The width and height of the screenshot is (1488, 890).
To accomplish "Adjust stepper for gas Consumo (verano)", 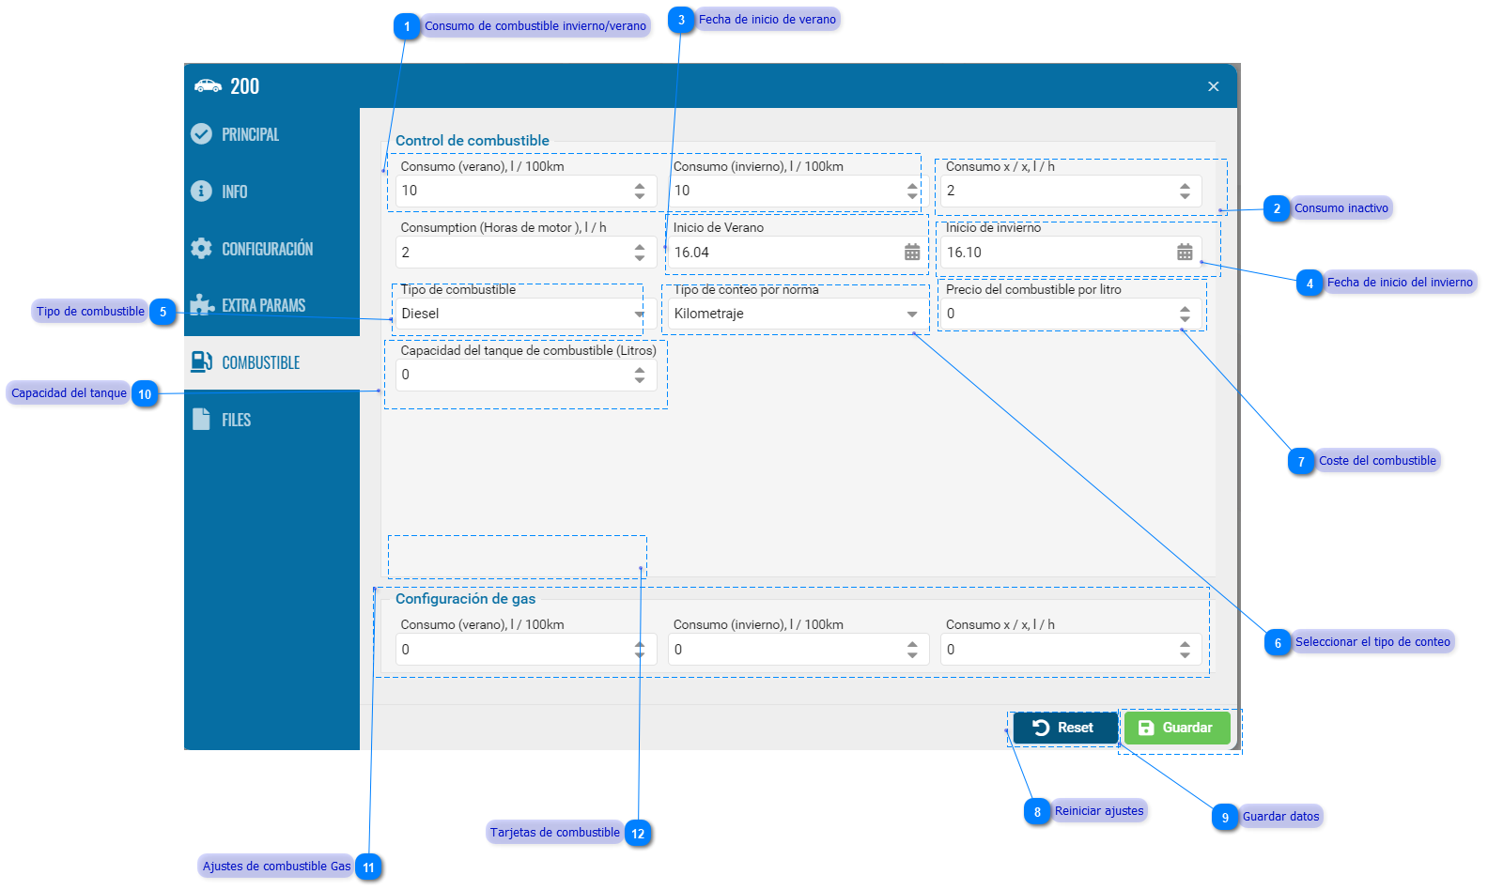I will pyautogui.click(x=640, y=650).
